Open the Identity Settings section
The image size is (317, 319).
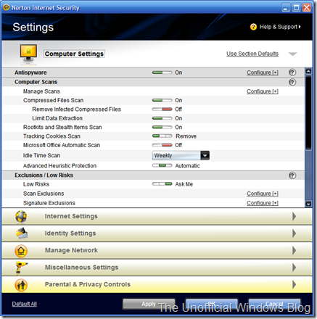coord(157,233)
